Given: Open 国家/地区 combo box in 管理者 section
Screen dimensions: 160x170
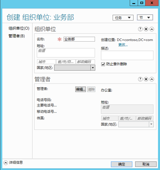Looking at the screenshot, I should [136, 124].
